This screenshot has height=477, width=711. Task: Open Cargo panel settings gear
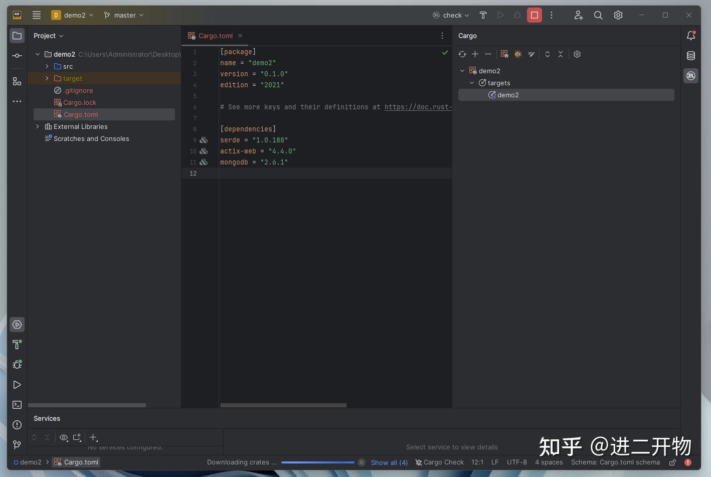tap(577, 54)
